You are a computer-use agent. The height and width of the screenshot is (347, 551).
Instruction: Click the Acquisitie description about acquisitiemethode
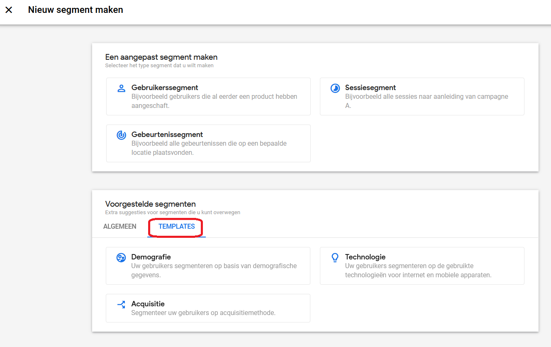(x=203, y=313)
